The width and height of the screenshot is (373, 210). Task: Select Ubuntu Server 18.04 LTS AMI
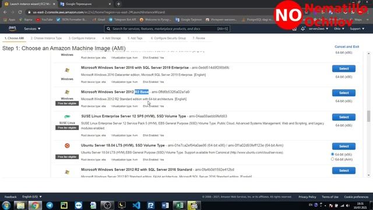(x=344, y=146)
